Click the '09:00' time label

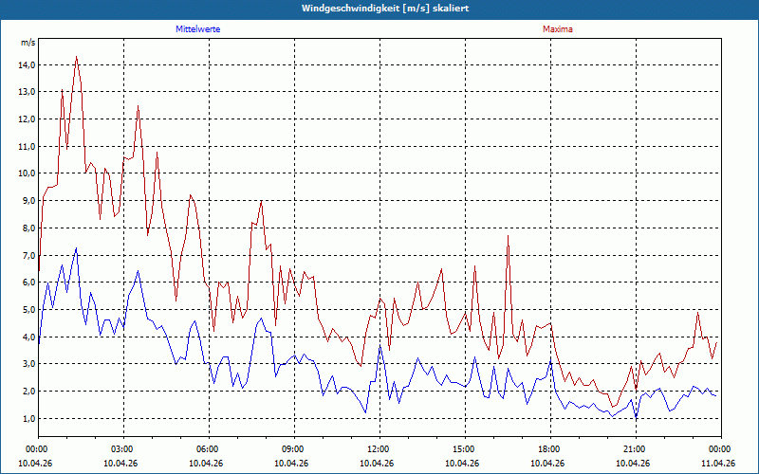click(294, 449)
